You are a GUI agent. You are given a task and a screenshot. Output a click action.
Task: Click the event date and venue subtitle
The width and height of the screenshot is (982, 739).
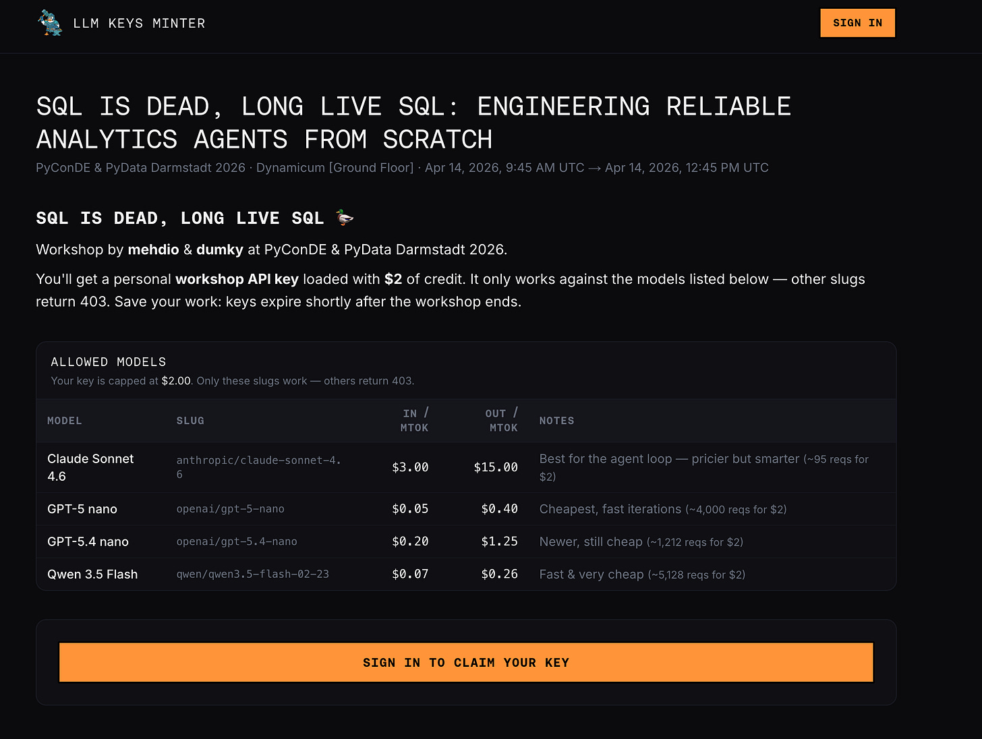point(402,168)
